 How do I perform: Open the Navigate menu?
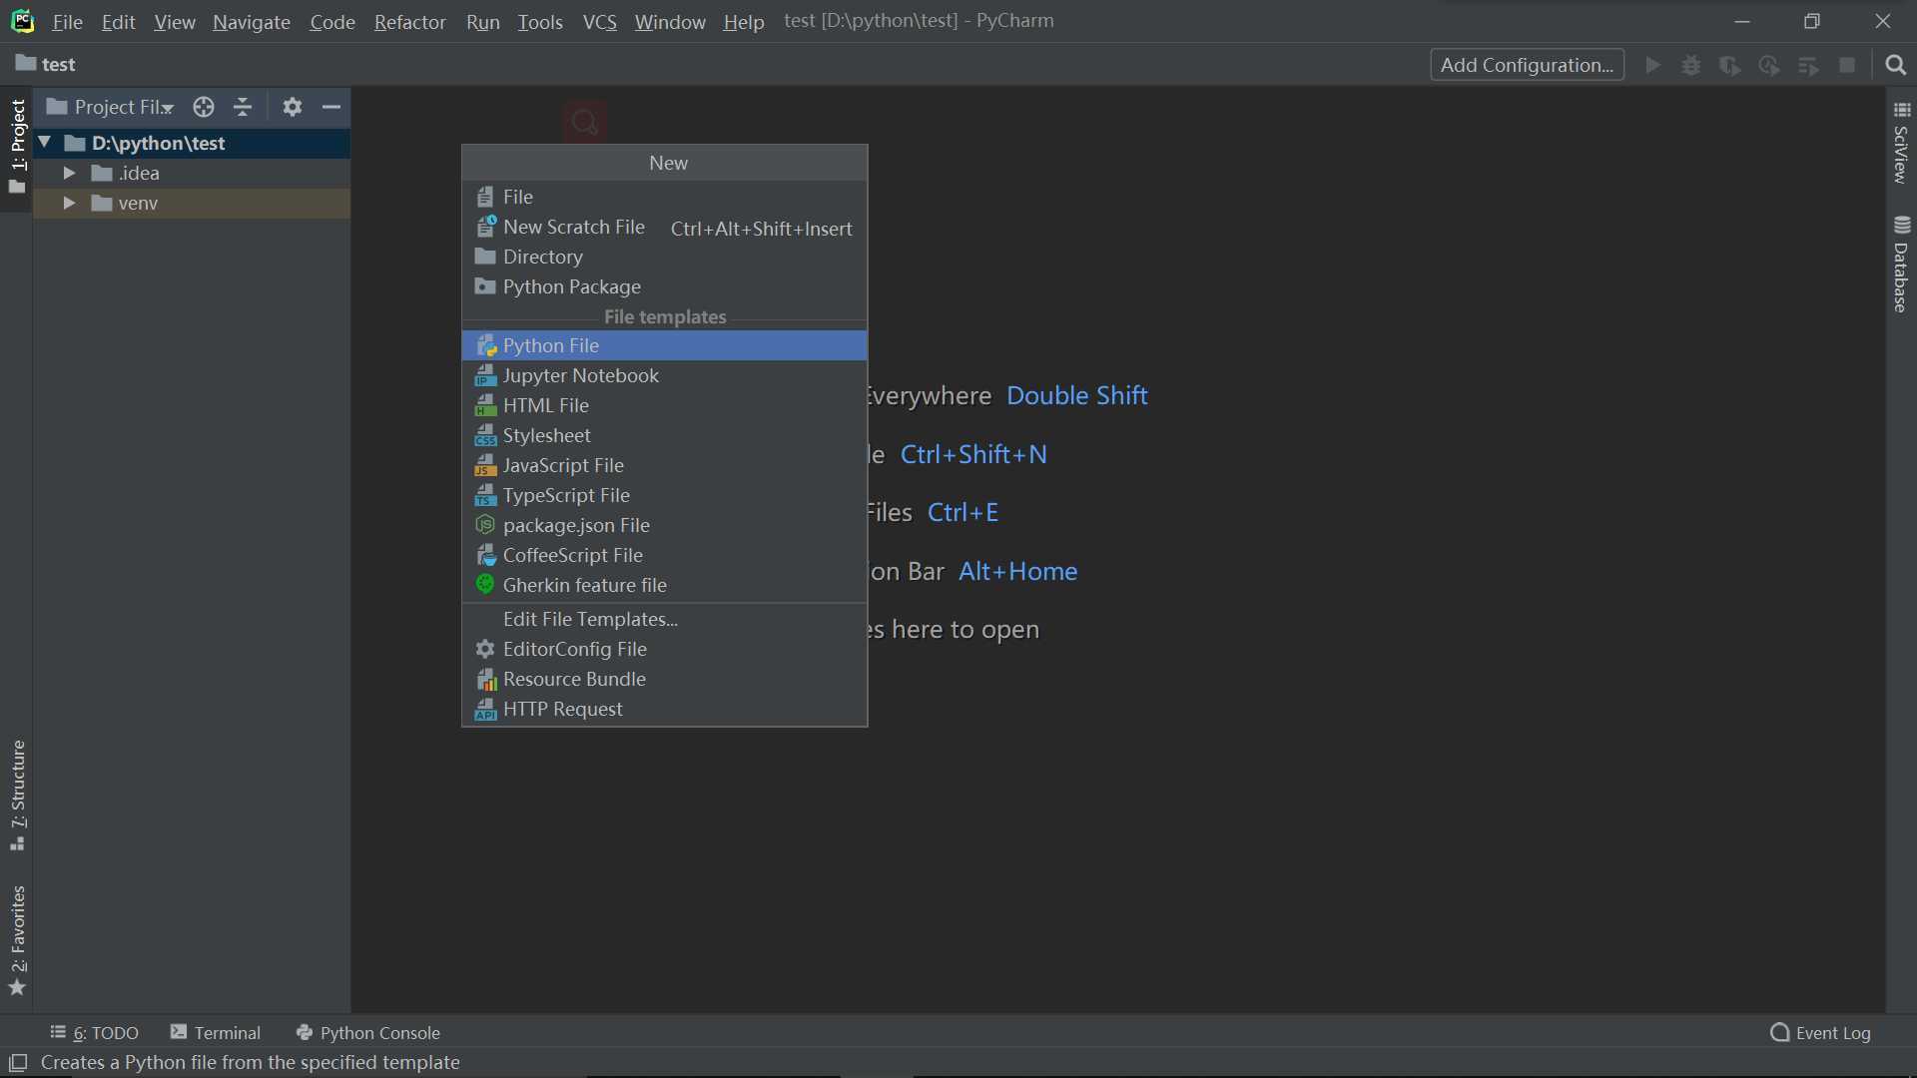(x=251, y=21)
